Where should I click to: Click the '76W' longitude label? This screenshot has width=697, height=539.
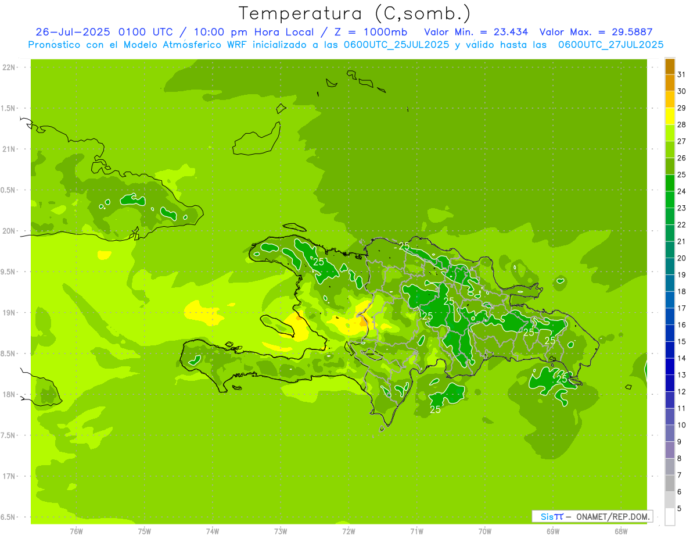76,531
